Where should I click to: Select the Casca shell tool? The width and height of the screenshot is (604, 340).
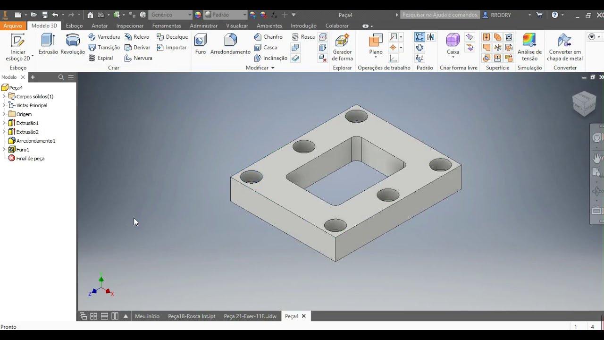(266, 47)
